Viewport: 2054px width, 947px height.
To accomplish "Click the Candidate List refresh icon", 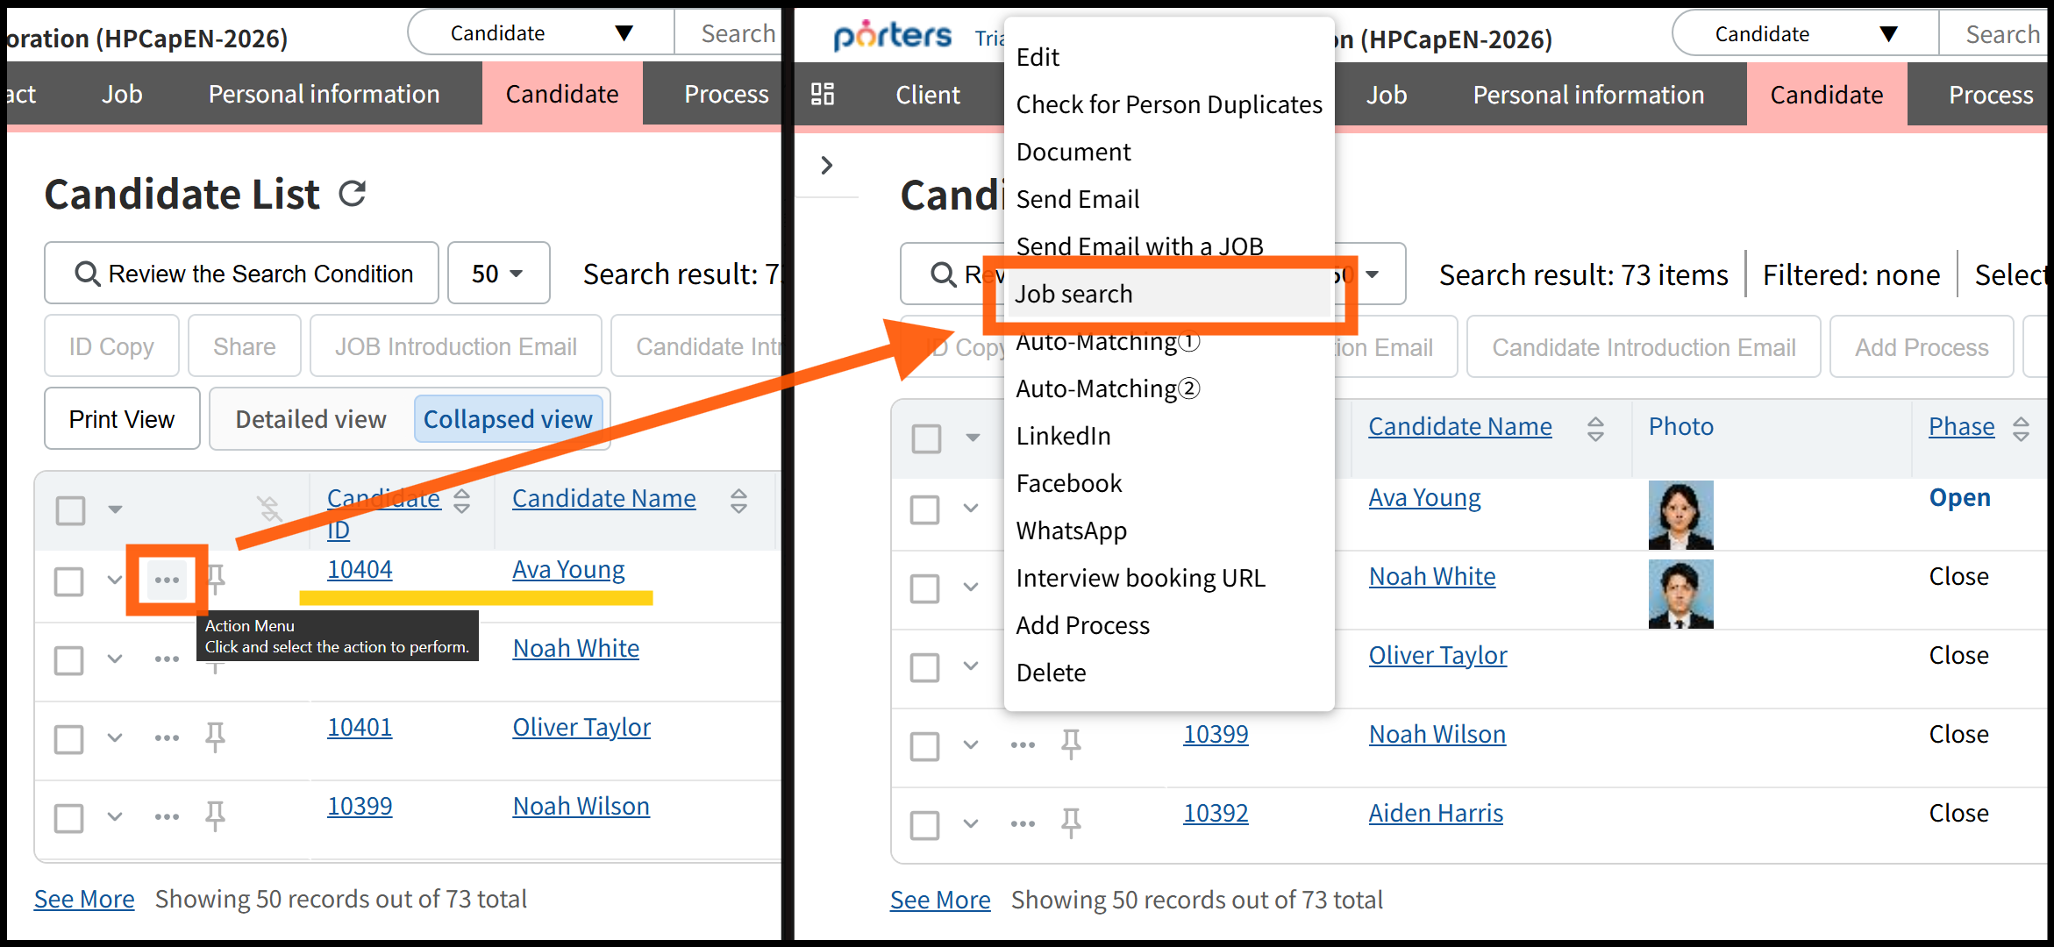I will (353, 194).
